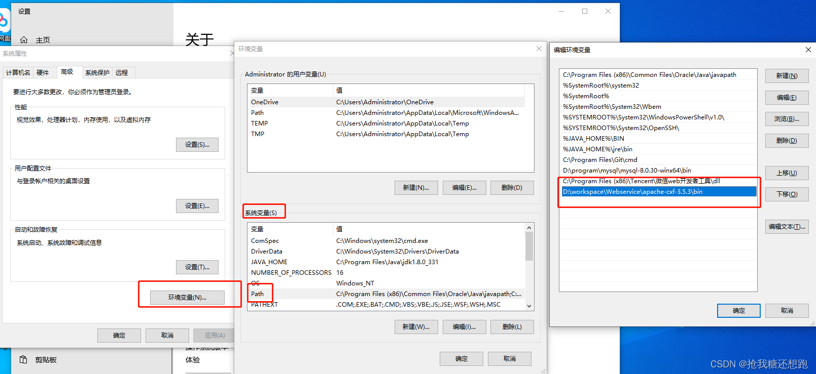This screenshot has width=816, height=374.
Task: Select ComSpec system variable
Action: tap(386, 241)
